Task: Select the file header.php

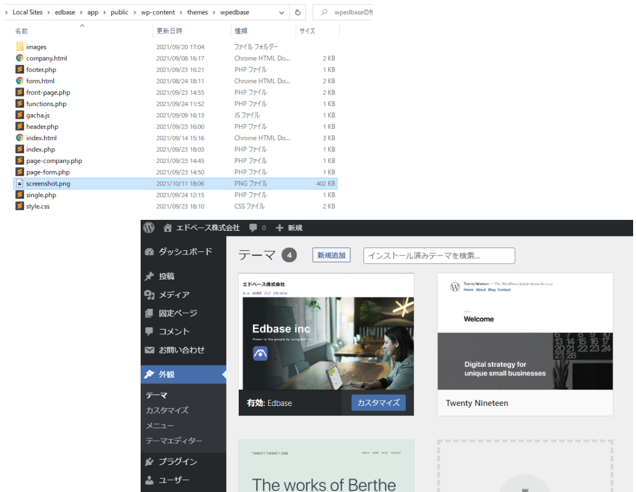Action: [42, 126]
